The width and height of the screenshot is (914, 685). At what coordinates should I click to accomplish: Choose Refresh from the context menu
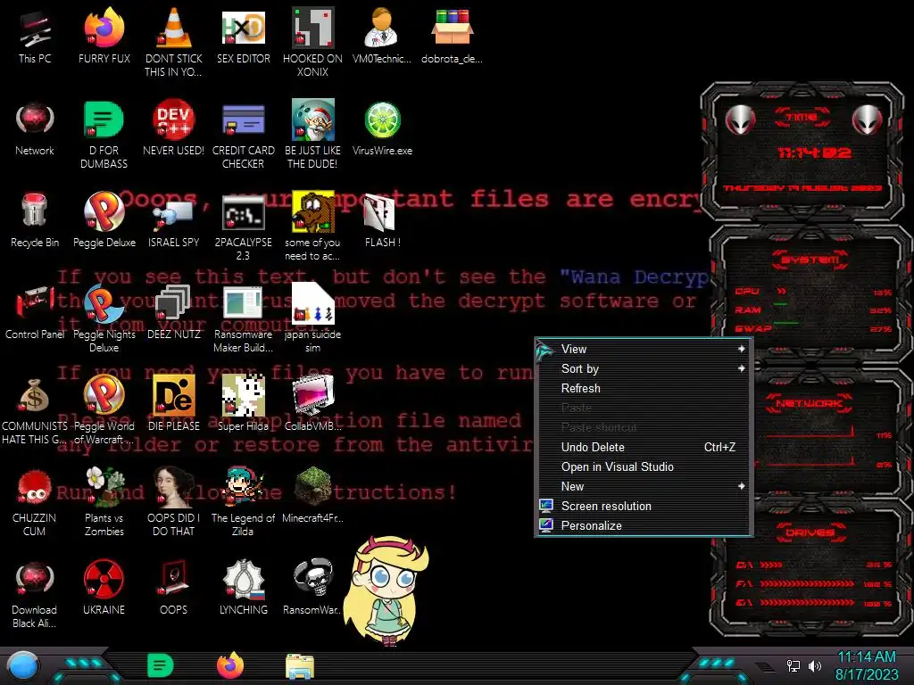click(x=644, y=389)
